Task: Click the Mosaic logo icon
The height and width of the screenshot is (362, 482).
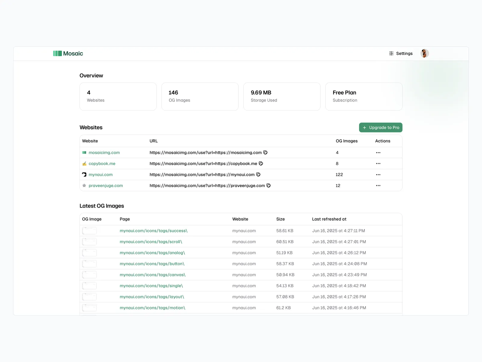Action: coord(57,53)
